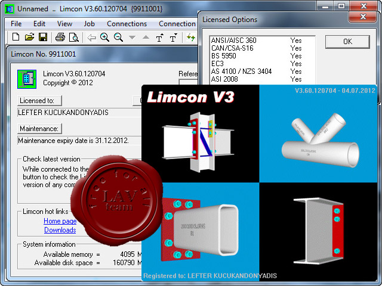
Task: Open the Connection menu
Action: click(x=177, y=24)
